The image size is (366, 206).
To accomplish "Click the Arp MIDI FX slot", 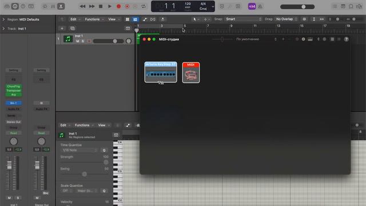I will pyautogui.click(x=14, y=94).
